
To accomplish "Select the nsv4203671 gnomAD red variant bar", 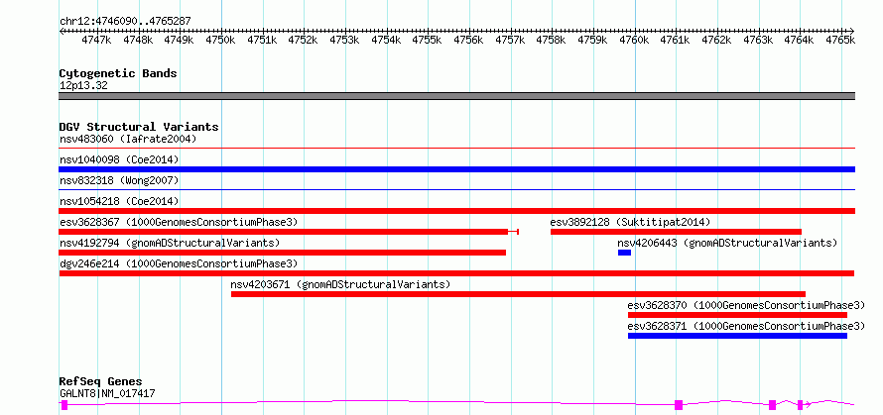I will pyautogui.click(x=518, y=294).
